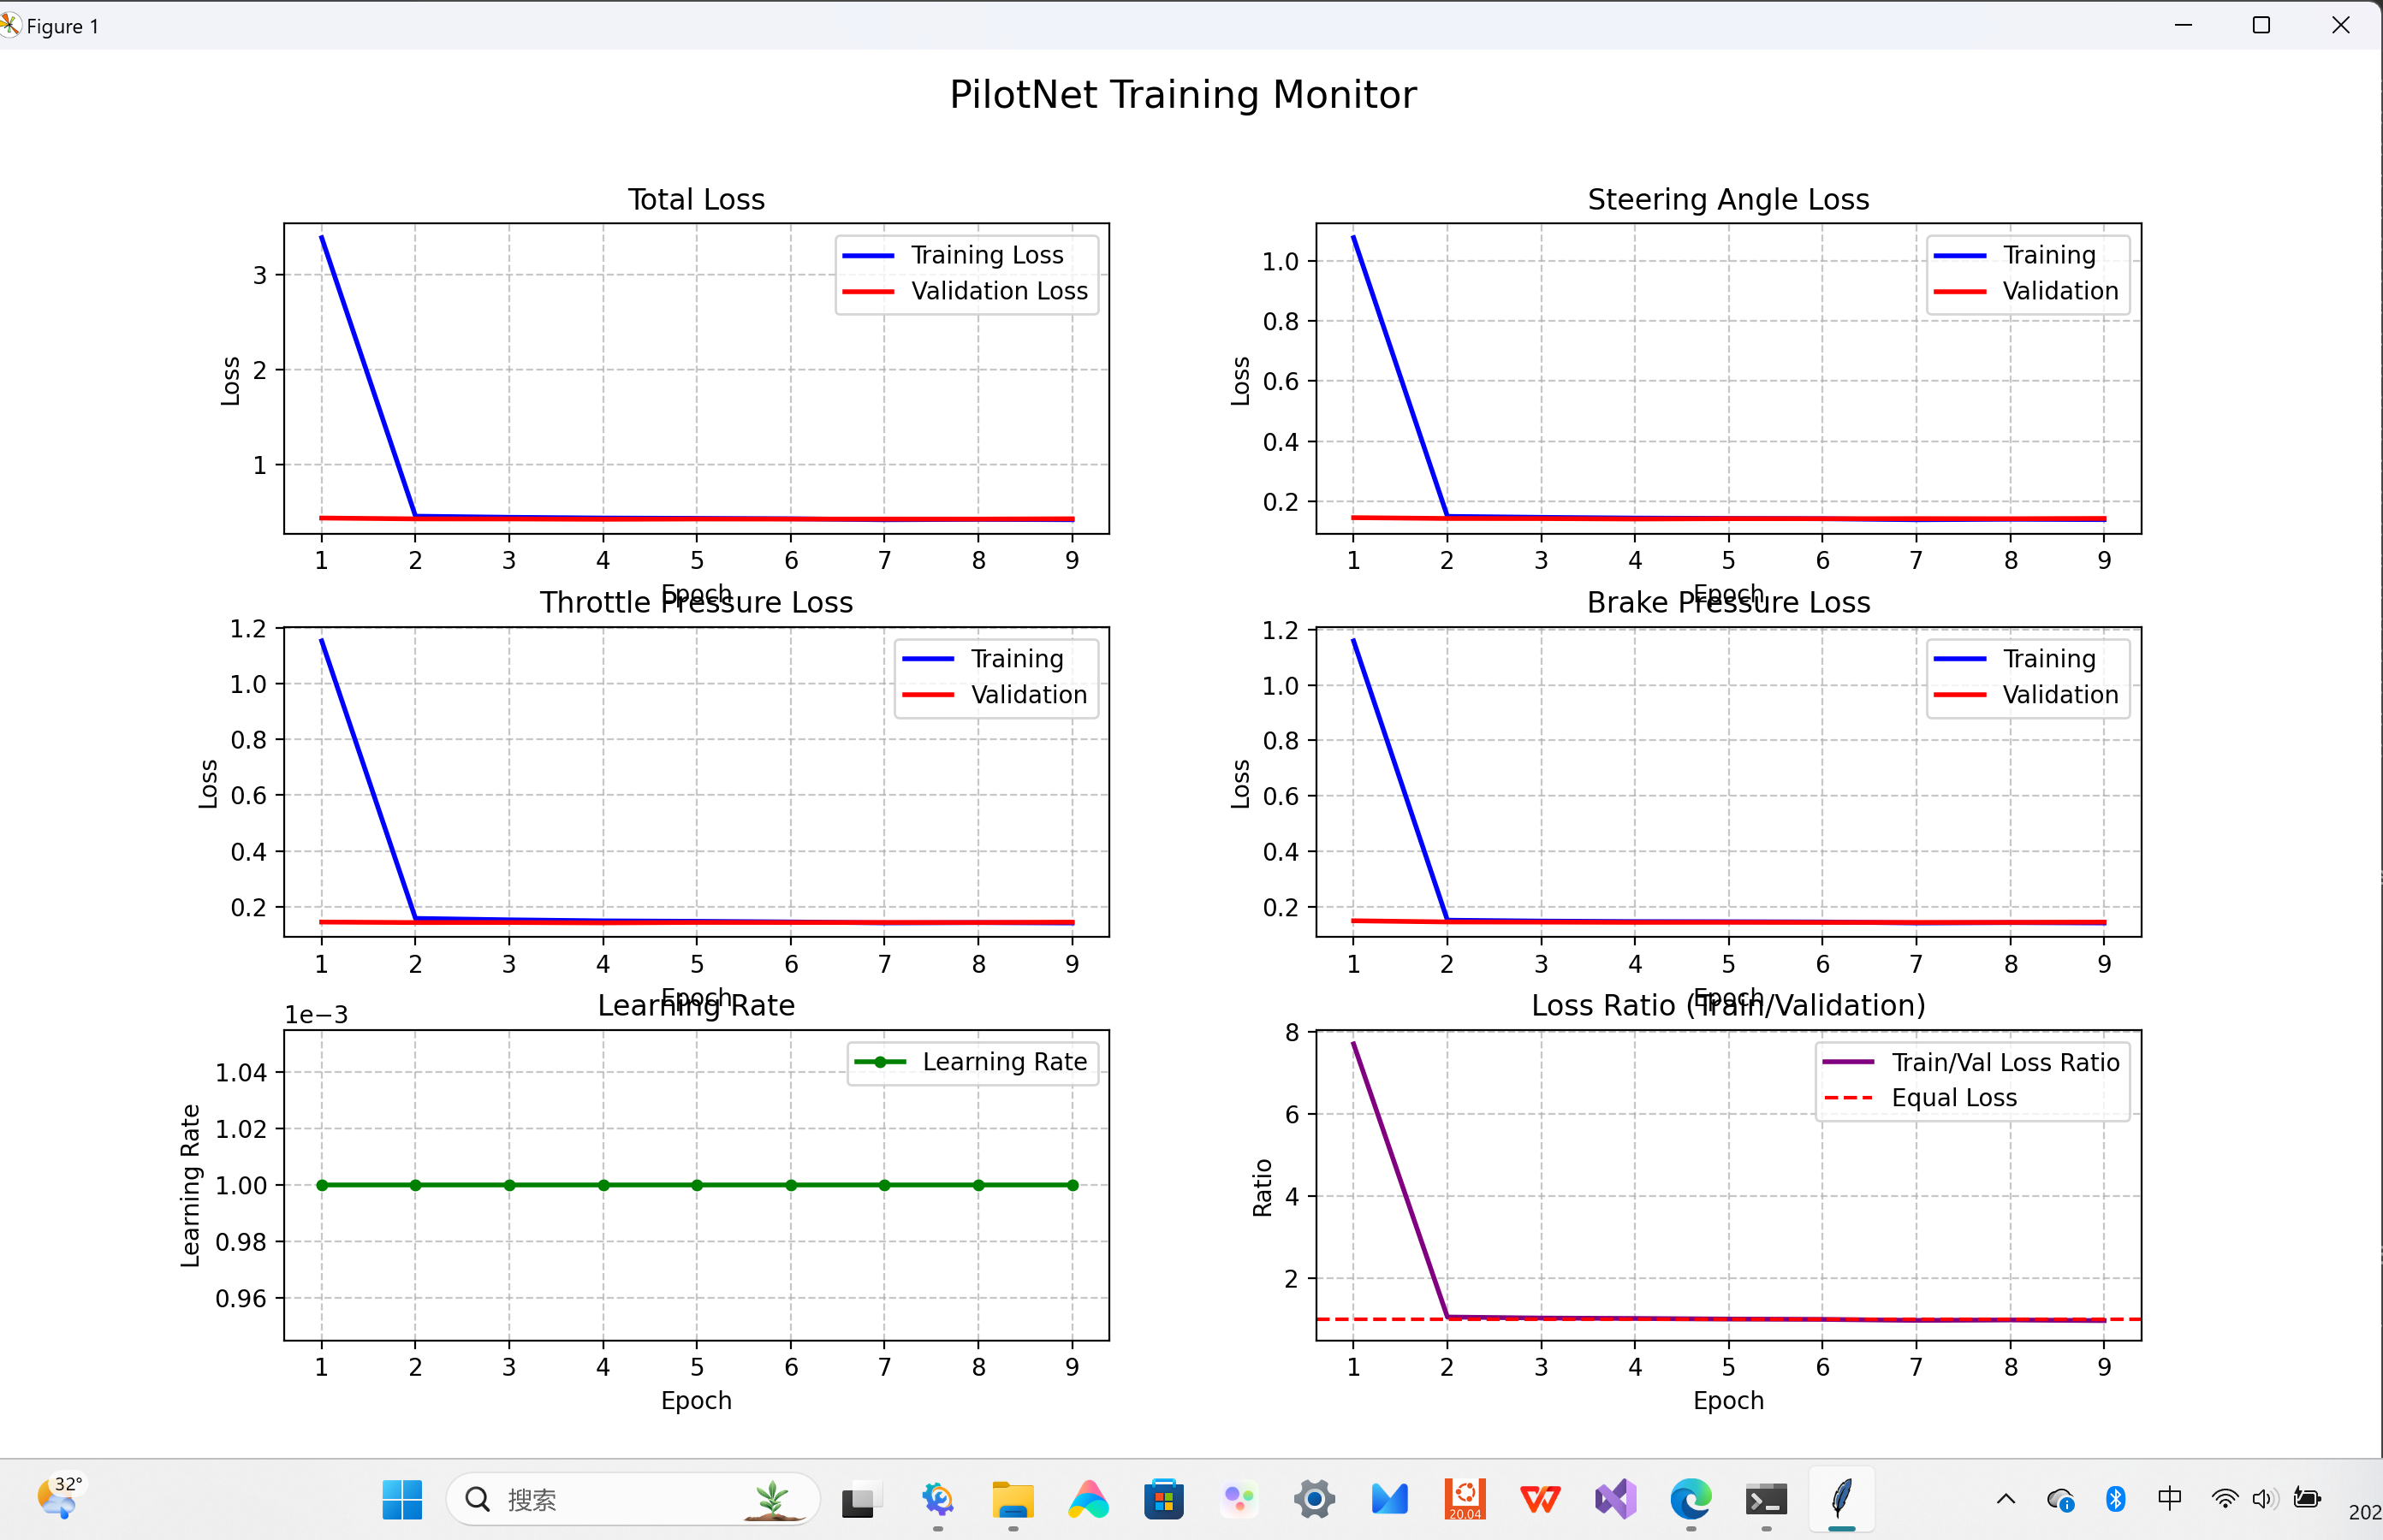Show hidden system tray icons
This screenshot has width=2383, height=1540.
point(2006,1498)
